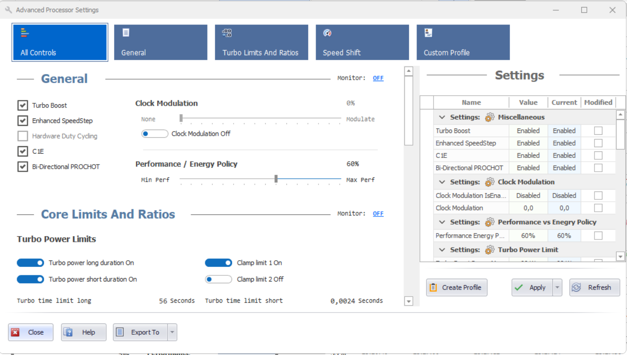Click the Help question mark icon
The width and height of the screenshot is (627, 355).
pos(68,332)
